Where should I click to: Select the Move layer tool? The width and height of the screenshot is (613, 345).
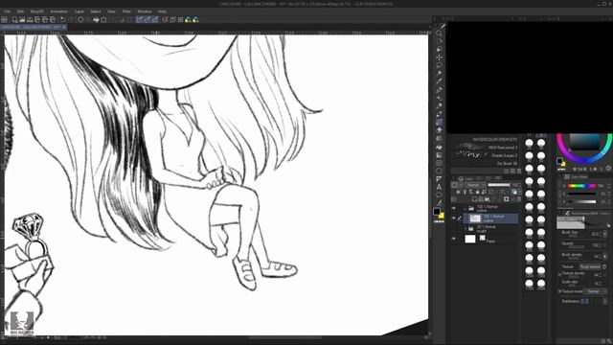tap(439, 57)
